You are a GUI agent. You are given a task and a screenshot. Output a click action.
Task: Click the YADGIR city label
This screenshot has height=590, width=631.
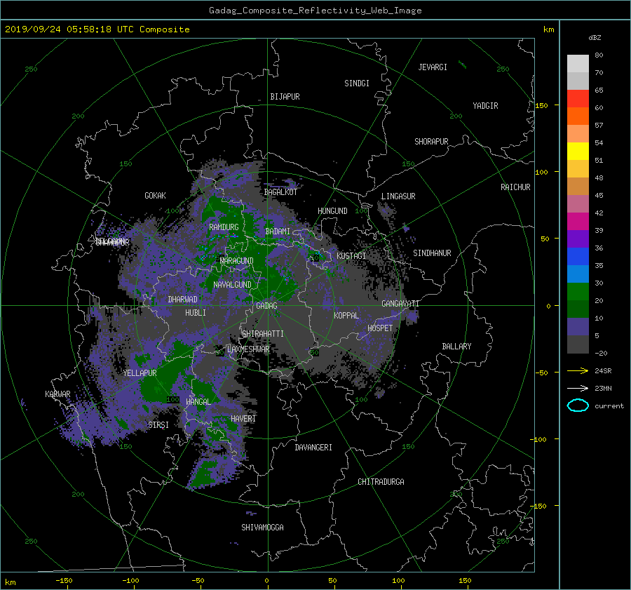pyautogui.click(x=485, y=106)
